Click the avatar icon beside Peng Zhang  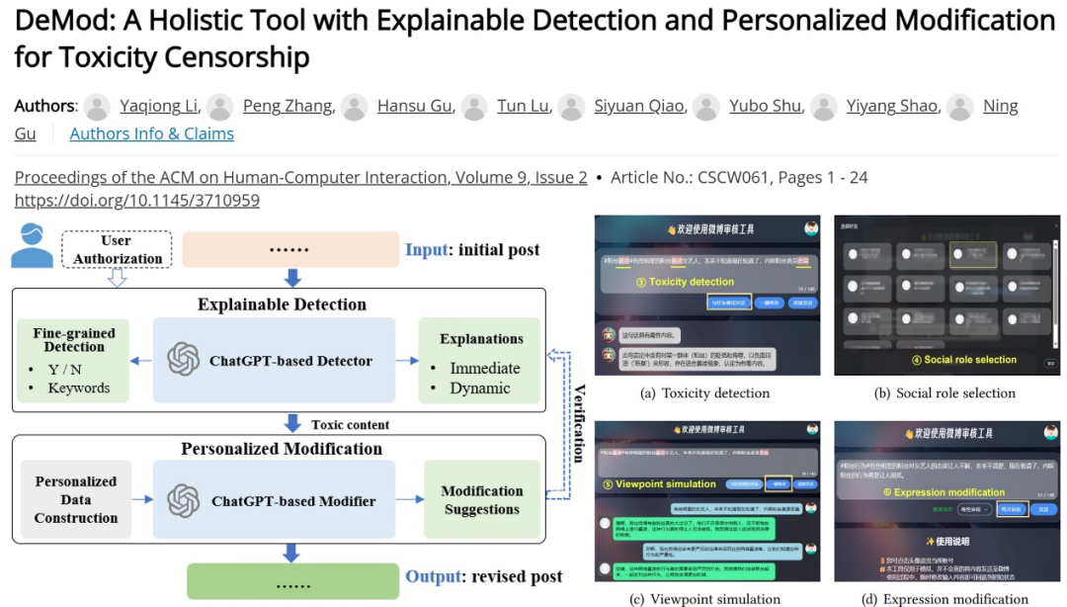pos(219,107)
